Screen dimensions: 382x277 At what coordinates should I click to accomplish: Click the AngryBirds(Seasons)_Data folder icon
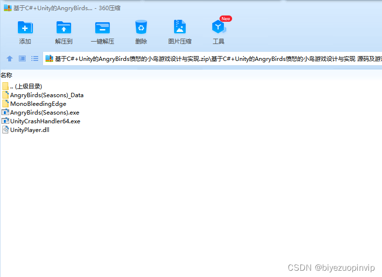[x=5, y=95]
